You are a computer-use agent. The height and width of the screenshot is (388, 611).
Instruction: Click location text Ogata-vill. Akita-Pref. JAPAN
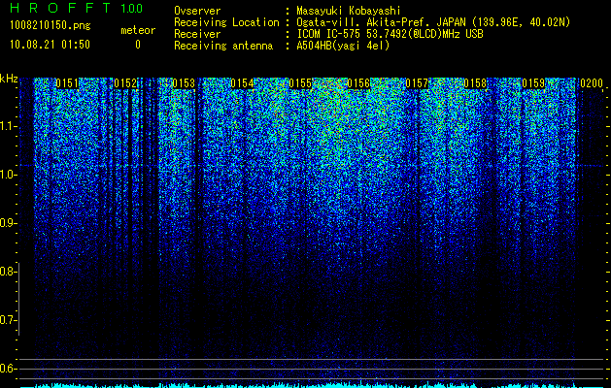click(381, 22)
